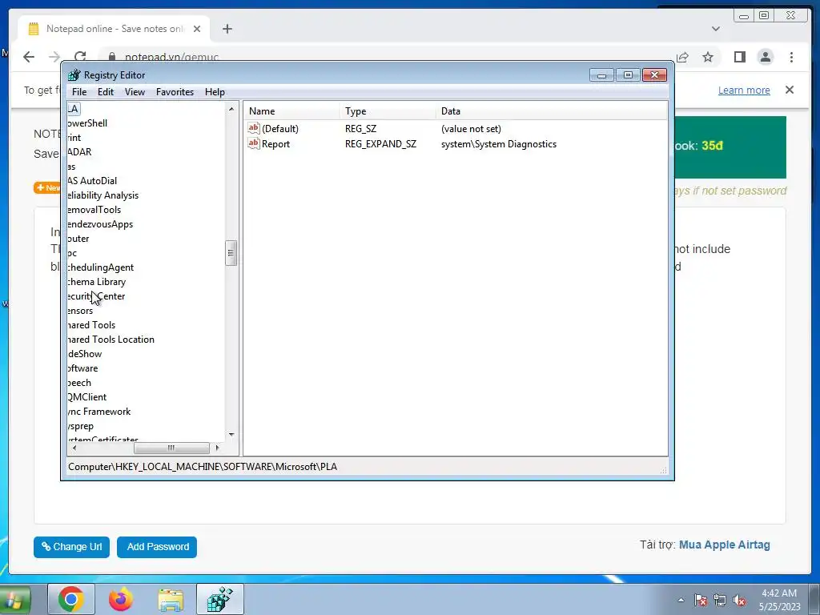Screen dimensions: 820x615
Task: Open the Mua Apple Airtag sponsor link
Action: point(724,545)
